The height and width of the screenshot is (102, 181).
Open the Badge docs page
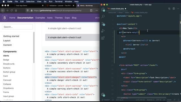click(6, 60)
